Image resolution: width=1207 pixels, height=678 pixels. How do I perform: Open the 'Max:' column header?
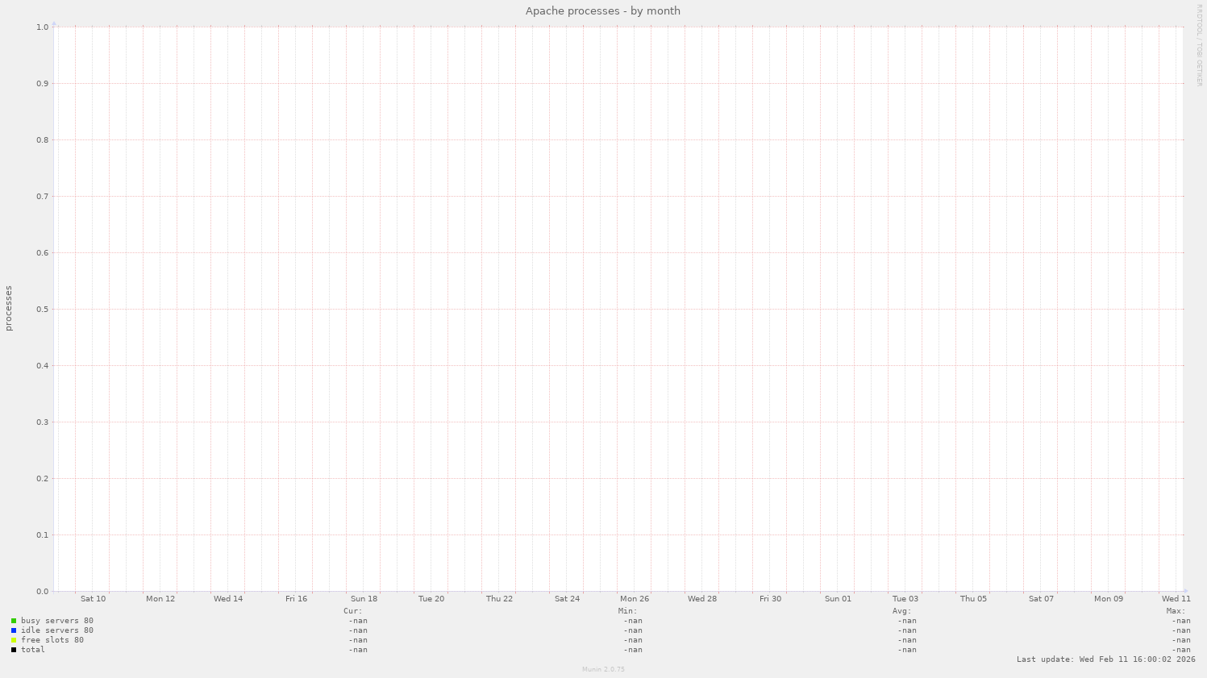tap(1177, 609)
